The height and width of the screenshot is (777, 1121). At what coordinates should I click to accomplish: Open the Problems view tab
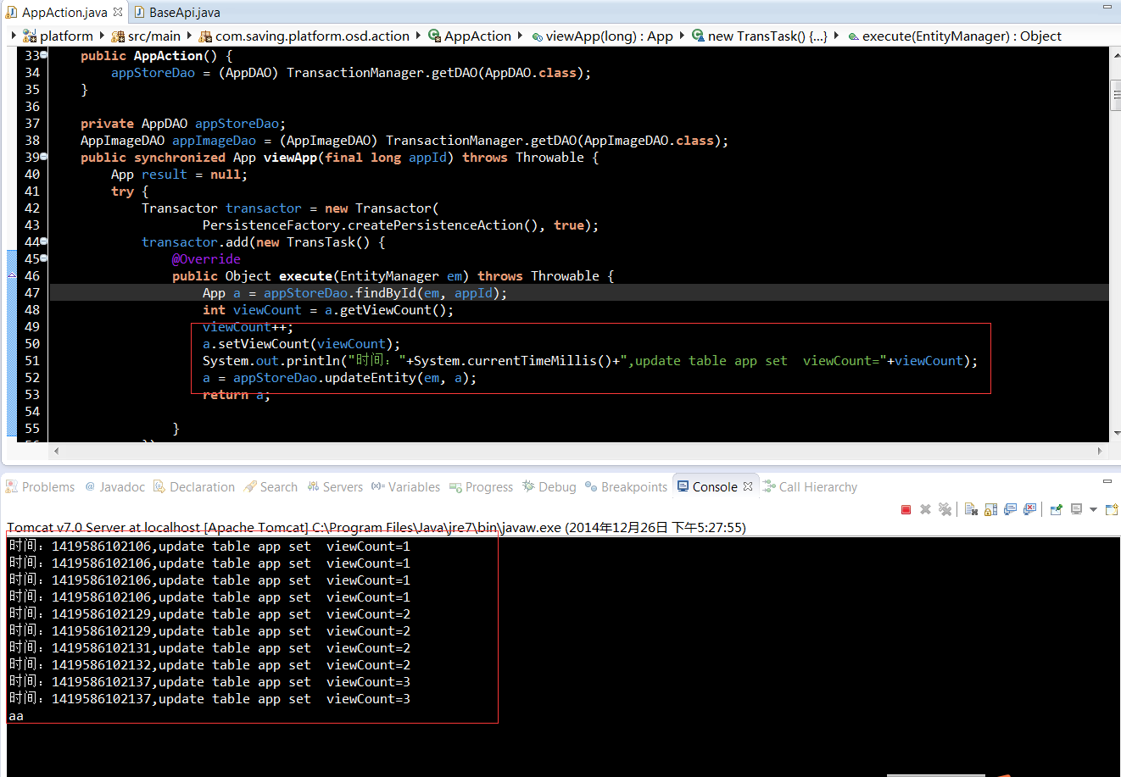(41, 486)
